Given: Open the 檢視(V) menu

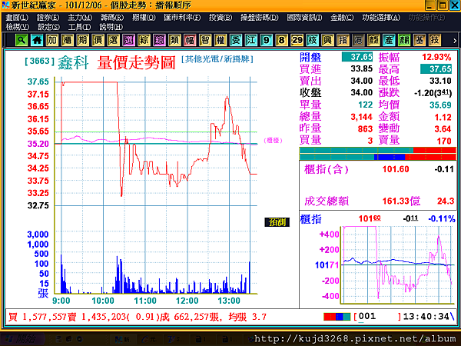Looking at the screenshot, I should (18, 27).
